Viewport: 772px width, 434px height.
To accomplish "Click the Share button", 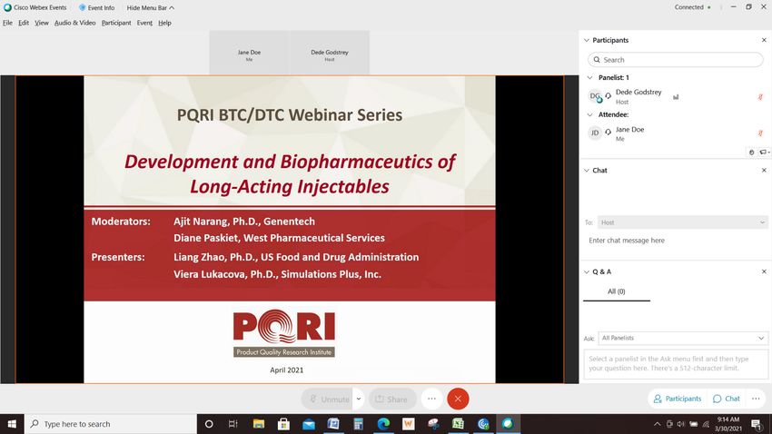I will coord(392,399).
